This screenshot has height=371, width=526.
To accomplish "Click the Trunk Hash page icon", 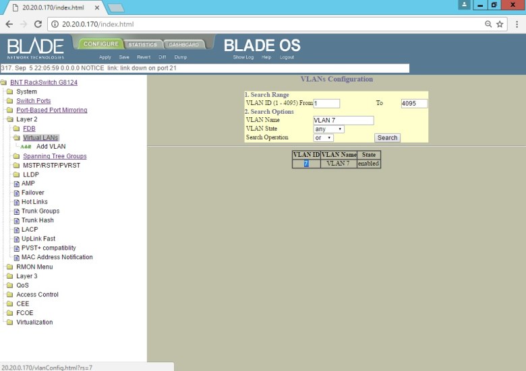I will point(16,221).
